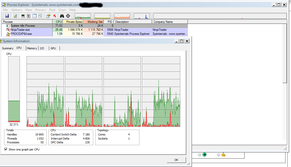This screenshot has width=291, height=167.
Task: Click NinjaTrader working set 1 115 760 K
Action: click(x=96, y=30)
